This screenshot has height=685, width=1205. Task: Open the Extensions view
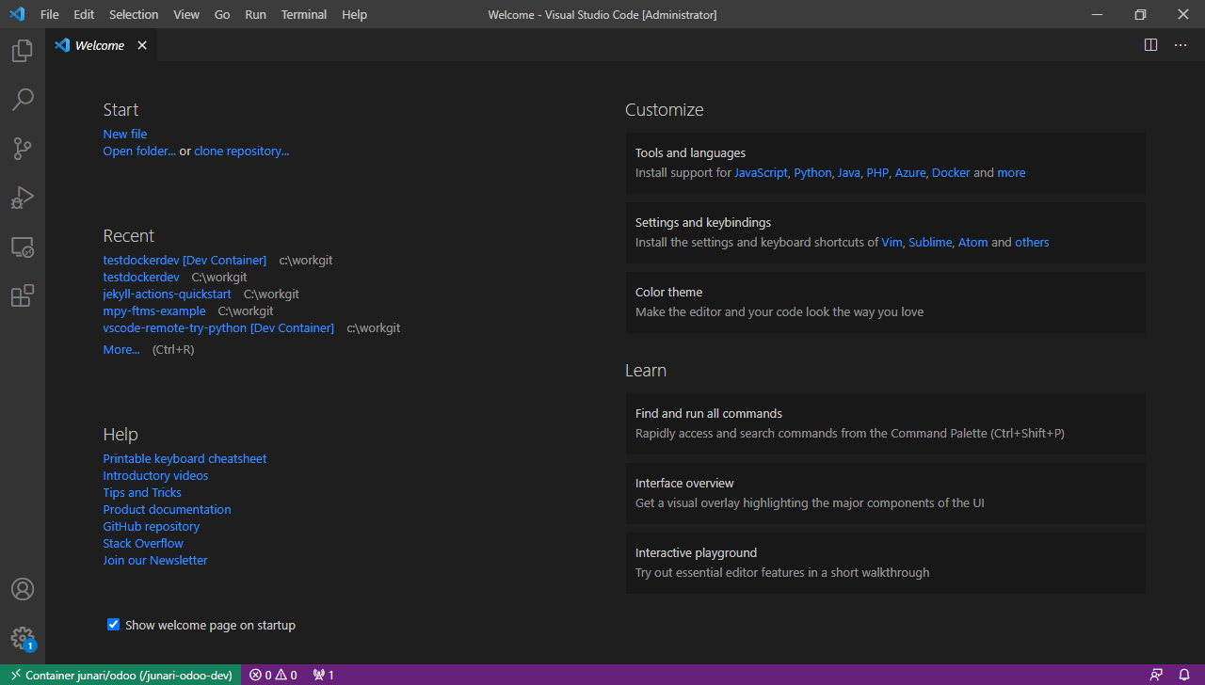(23, 295)
